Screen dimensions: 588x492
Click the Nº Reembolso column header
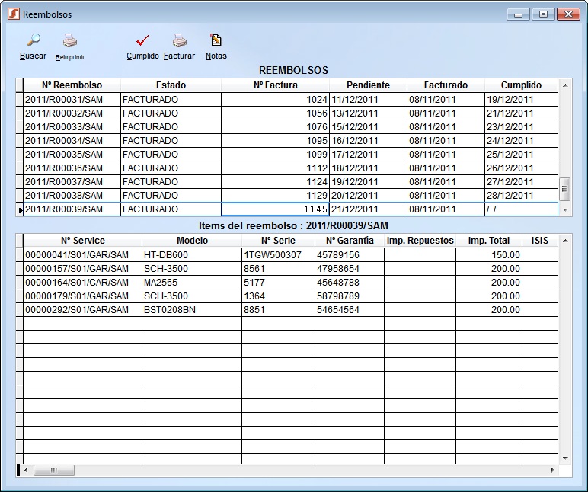(x=72, y=85)
